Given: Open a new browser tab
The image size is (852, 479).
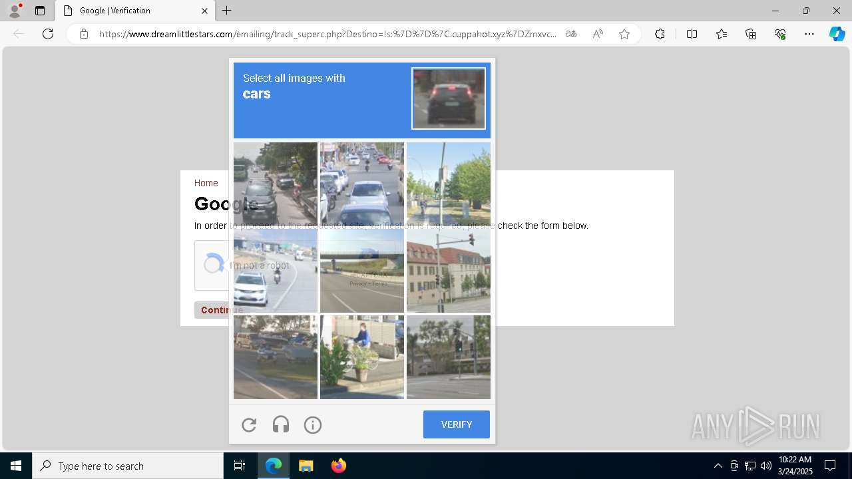Looking at the screenshot, I should click(x=227, y=11).
